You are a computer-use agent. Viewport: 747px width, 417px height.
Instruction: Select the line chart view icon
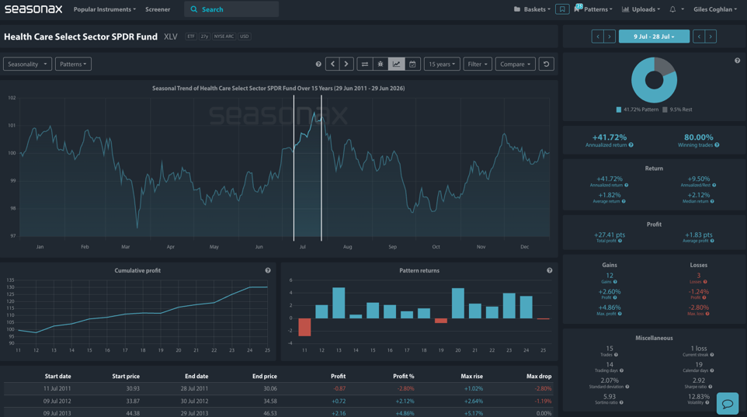point(396,64)
